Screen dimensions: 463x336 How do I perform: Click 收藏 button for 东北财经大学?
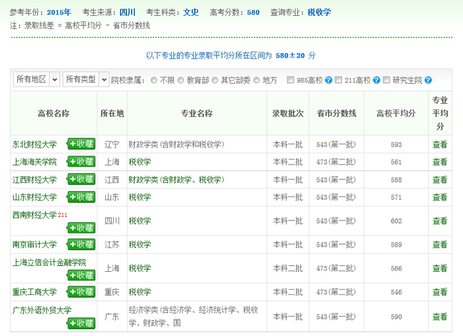81,144
